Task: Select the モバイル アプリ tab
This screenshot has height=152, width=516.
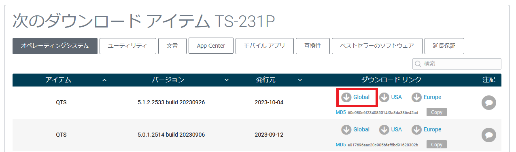Action: 264,46
